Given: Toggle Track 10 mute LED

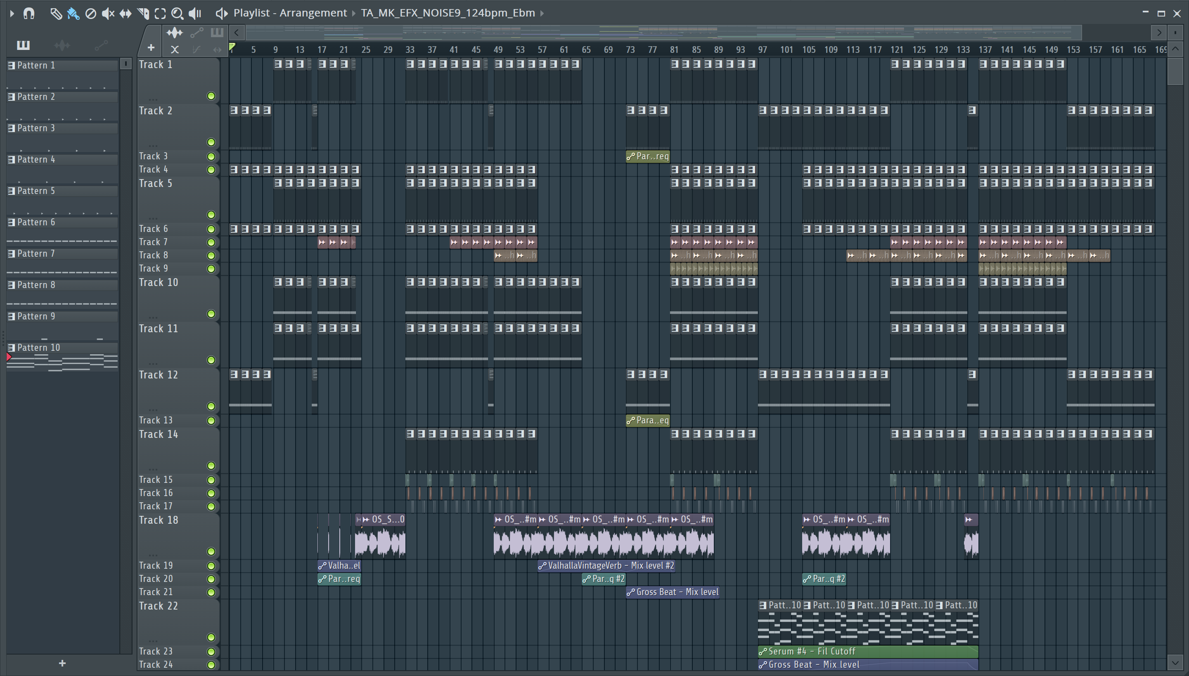Looking at the screenshot, I should pos(211,314).
